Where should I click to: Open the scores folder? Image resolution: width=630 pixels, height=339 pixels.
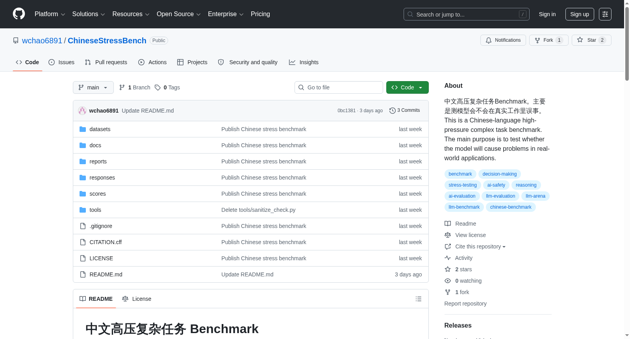pyautogui.click(x=98, y=194)
